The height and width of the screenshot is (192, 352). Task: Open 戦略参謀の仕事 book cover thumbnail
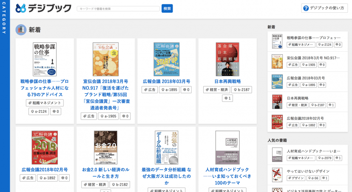44,59
